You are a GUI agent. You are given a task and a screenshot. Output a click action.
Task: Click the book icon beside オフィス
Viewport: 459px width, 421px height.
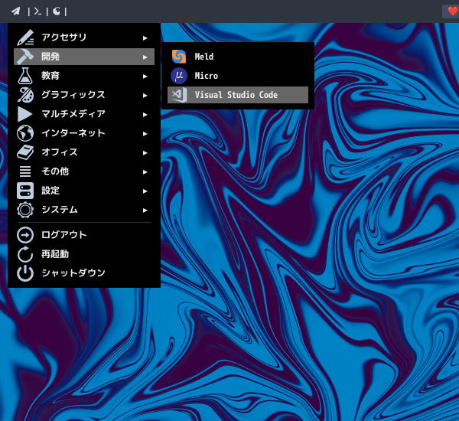tap(25, 152)
